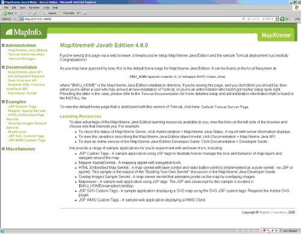Open Tomcat Administration link
This screenshot has height=234, width=301.
point(26,54)
